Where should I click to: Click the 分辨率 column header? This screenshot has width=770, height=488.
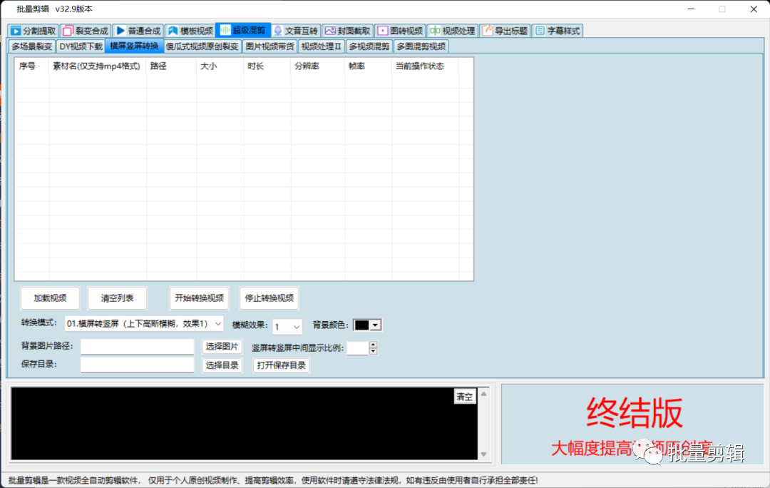tap(318, 66)
